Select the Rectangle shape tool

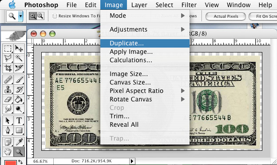[x=19, y=131]
